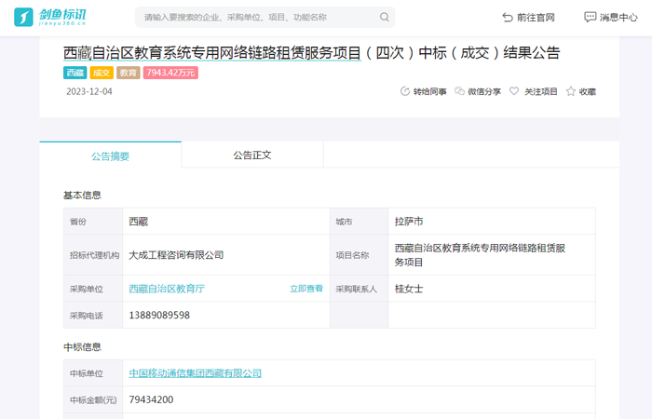This screenshot has height=419, width=652.
Task: Click the 省份 label cell
Action: [93, 222]
